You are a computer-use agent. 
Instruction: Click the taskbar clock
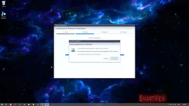[184, 105]
